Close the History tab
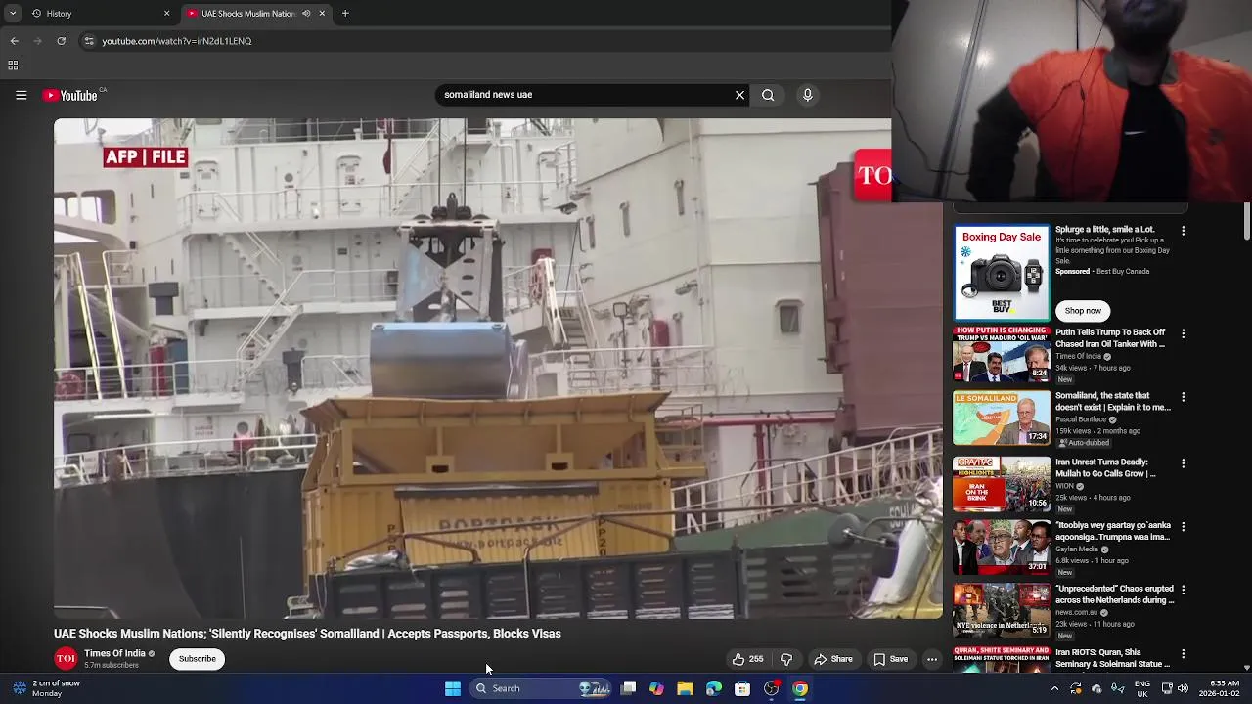 (166, 14)
